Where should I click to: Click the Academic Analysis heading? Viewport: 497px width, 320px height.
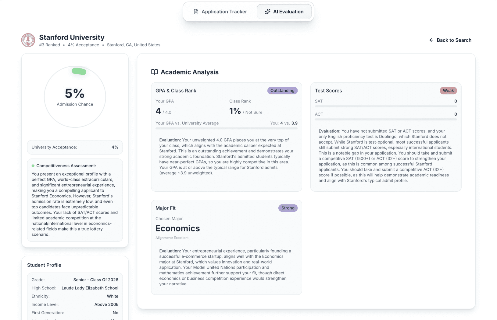coord(190,72)
